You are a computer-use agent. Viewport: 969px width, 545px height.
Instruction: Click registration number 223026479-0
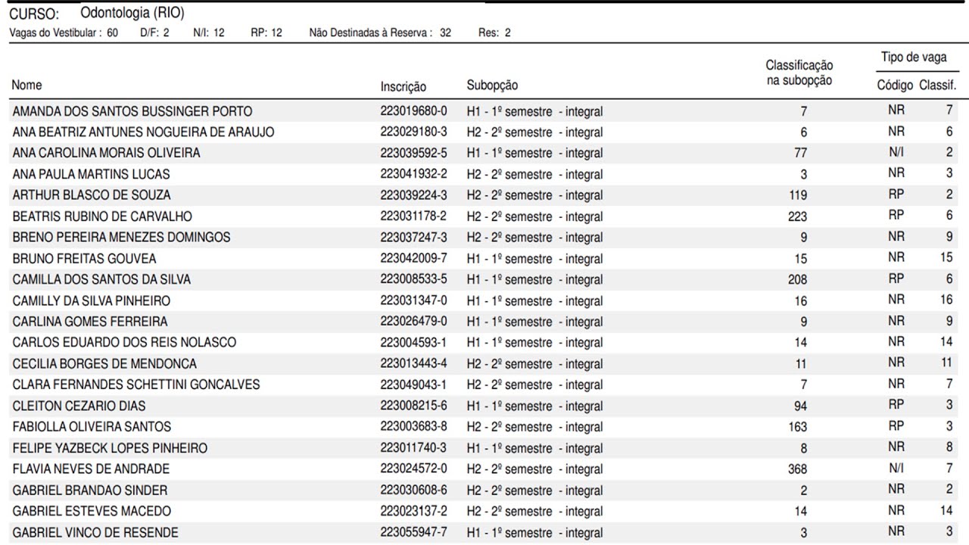(413, 321)
